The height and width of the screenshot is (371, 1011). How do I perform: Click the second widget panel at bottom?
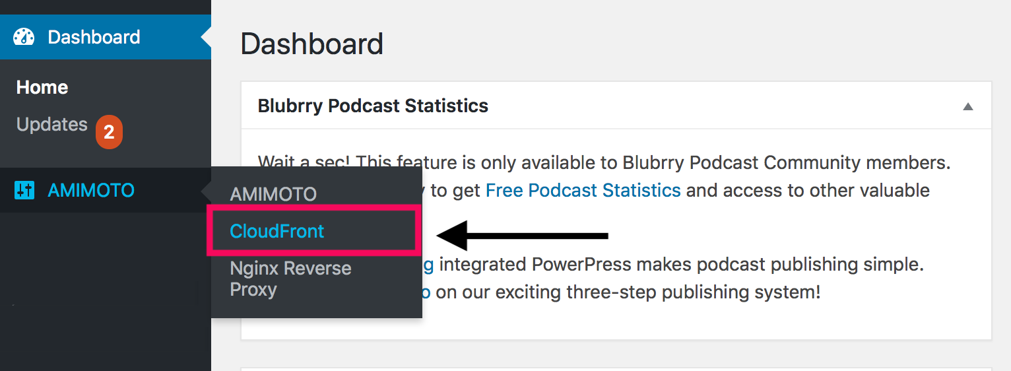(x=616, y=368)
